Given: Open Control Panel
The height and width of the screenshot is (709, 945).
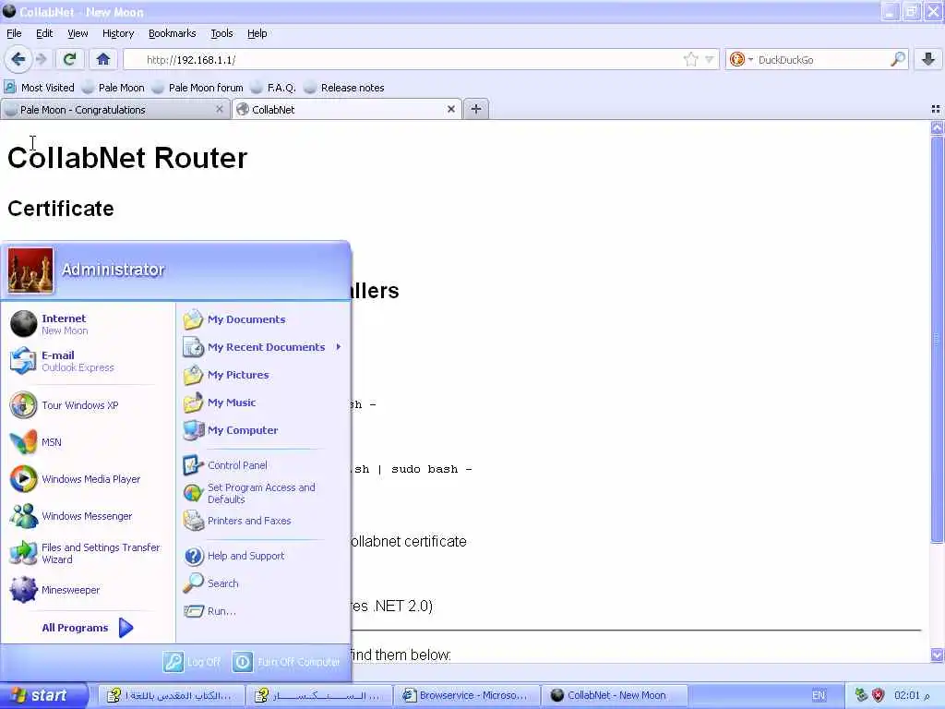Looking at the screenshot, I should click(263, 465).
